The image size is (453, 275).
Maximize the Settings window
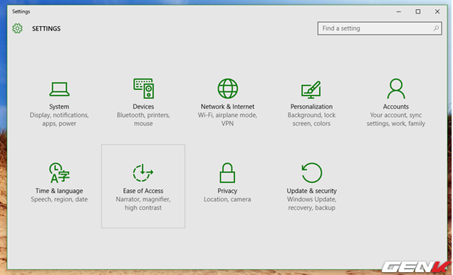click(418, 11)
